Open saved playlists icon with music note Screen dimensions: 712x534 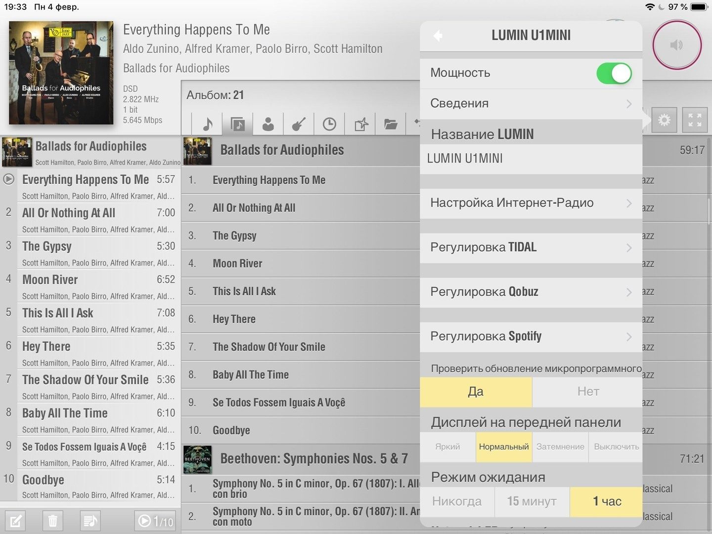coord(90,521)
